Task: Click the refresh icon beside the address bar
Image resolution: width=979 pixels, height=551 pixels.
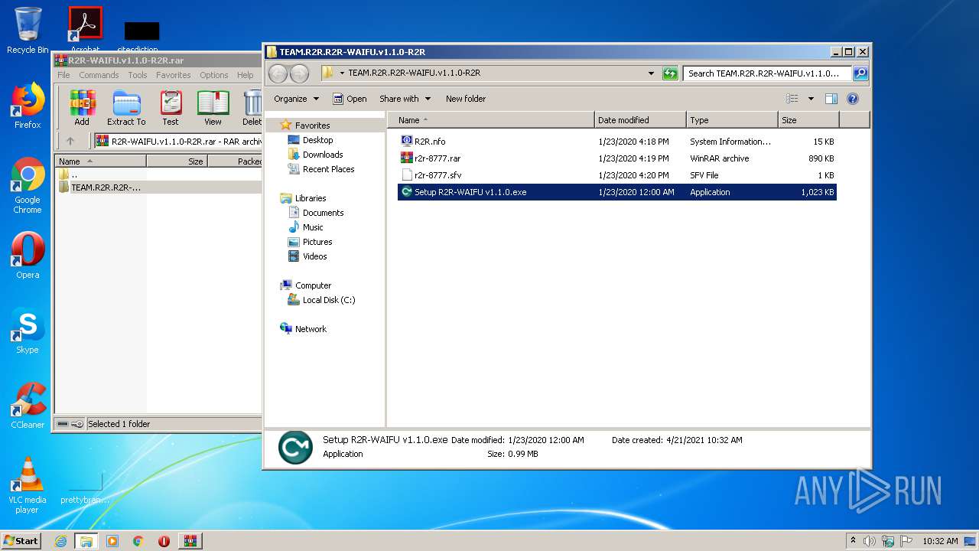Action: 670,73
